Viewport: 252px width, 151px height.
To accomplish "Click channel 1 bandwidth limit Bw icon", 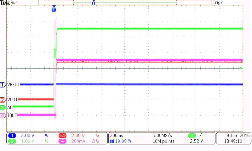I will (47, 136).
